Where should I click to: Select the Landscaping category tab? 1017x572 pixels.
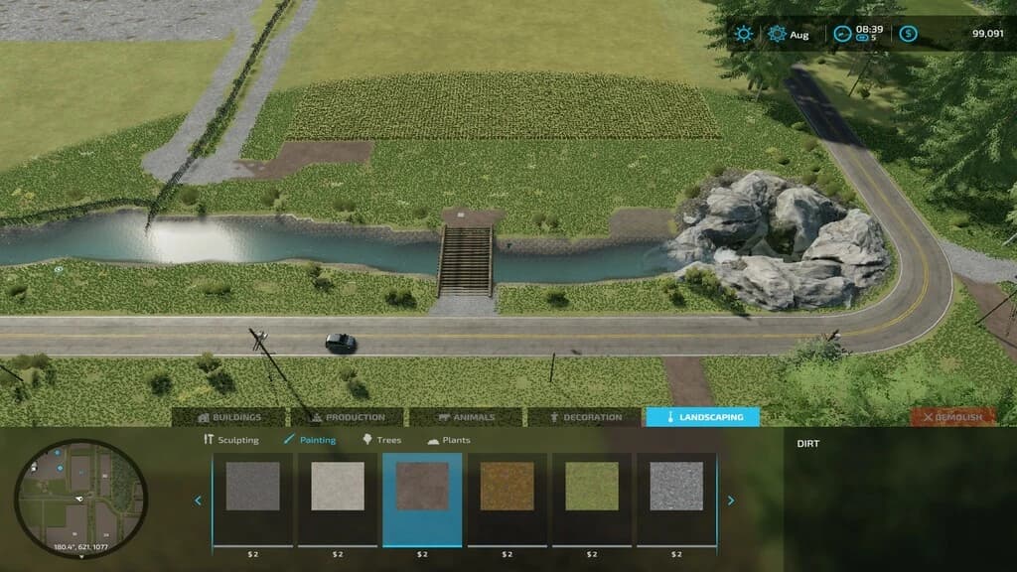coord(702,417)
